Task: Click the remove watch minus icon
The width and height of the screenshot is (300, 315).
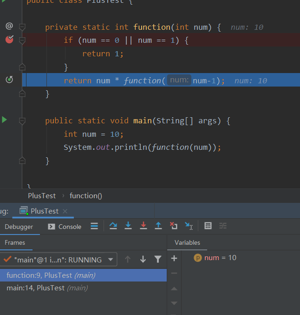Action: coord(174,273)
